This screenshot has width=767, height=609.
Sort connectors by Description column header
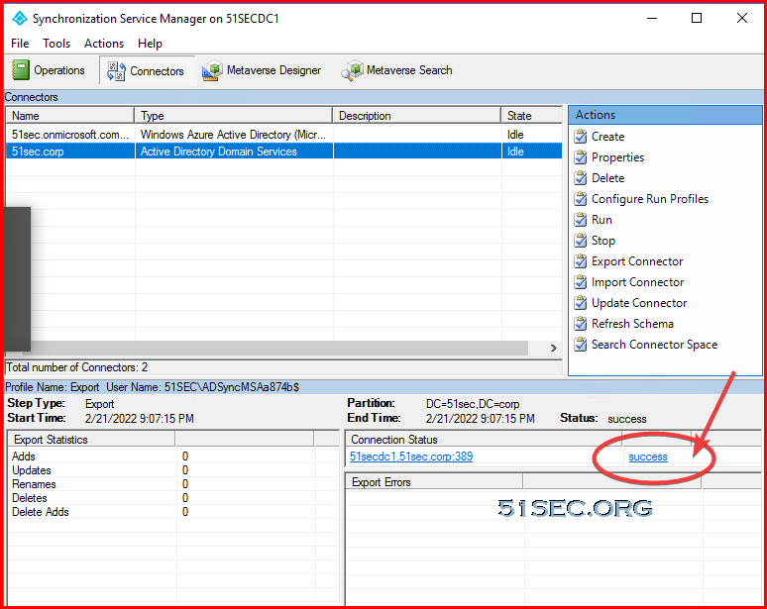pyautogui.click(x=417, y=116)
